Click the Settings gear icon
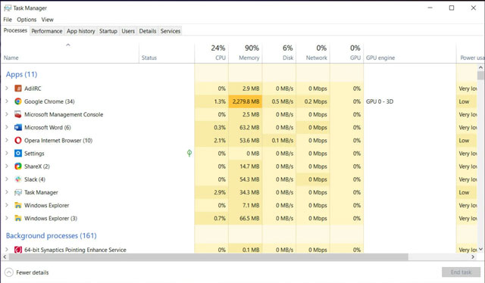 point(18,154)
